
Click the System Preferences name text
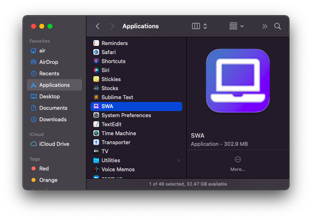click(x=126, y=115)
